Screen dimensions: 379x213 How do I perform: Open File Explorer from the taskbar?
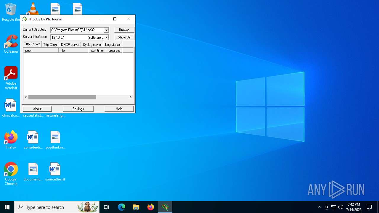pos(136,207)
